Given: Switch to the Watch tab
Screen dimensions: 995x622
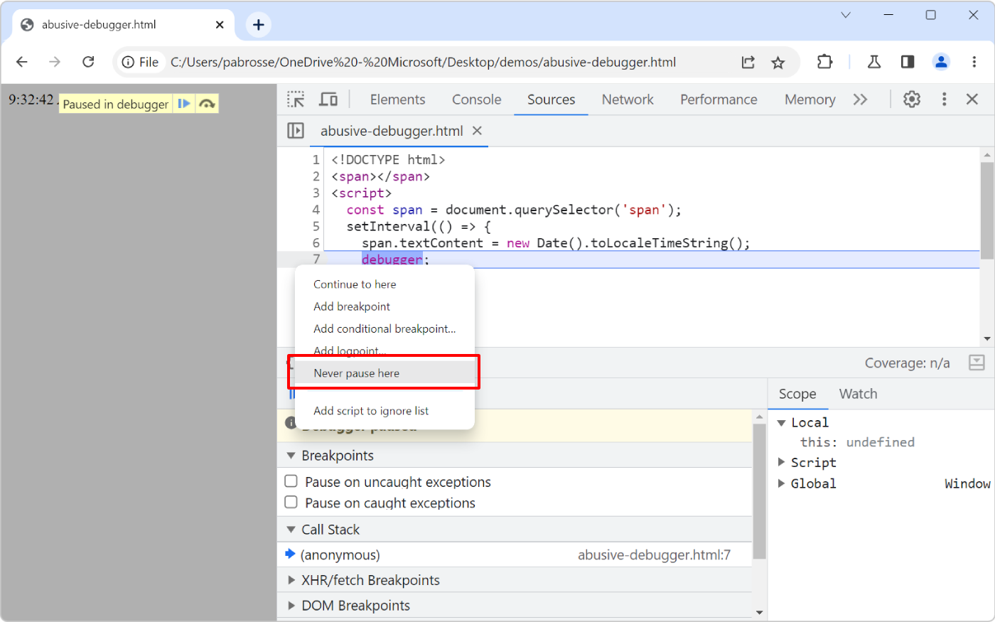Looking at the screenshot, I should [858, 393].
